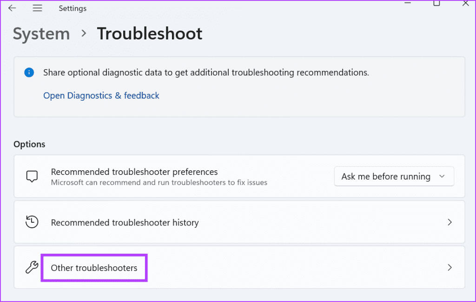Screen dimensions: 476x302
Task: Open the Ask me before running dropdown
Action: pos(394,176)
